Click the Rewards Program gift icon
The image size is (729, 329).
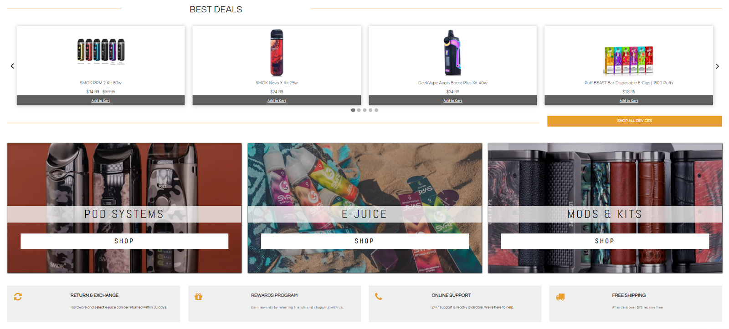coord(198,297)
